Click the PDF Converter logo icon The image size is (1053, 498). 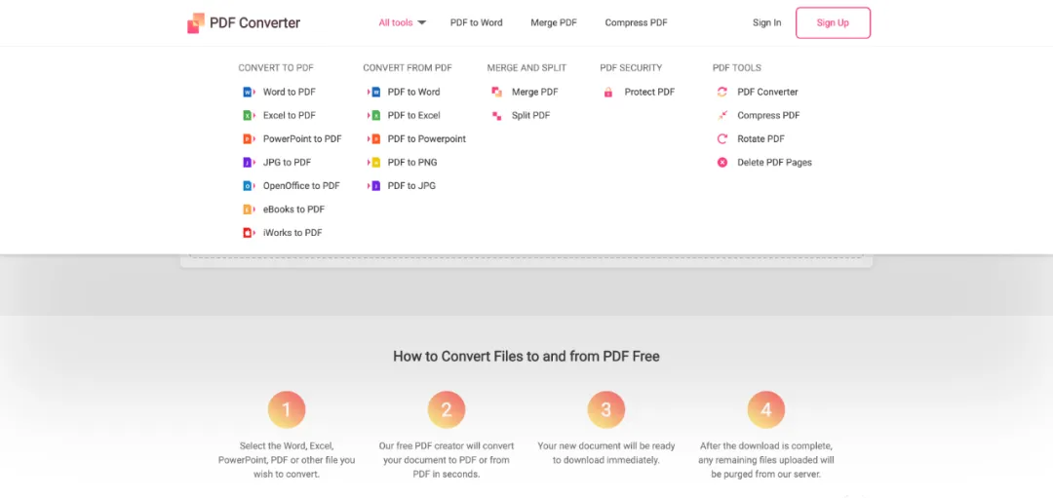195,22
